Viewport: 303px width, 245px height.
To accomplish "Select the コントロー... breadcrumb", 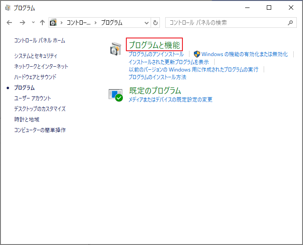I will pos(79,23).
